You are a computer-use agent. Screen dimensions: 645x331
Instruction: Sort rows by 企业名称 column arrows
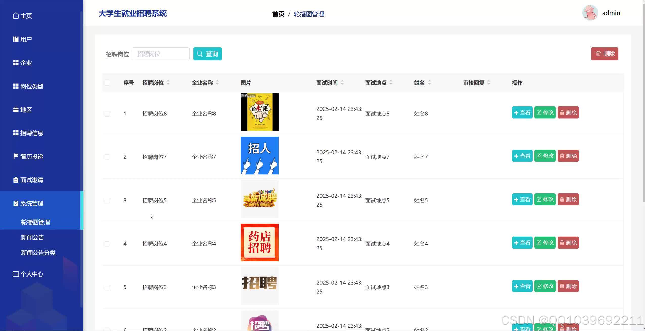tap(218, 82)
